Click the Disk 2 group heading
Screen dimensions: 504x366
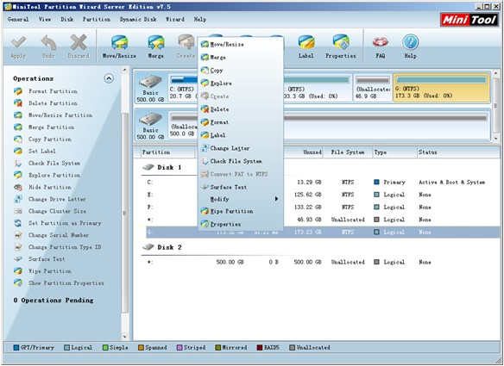(162, 247)
